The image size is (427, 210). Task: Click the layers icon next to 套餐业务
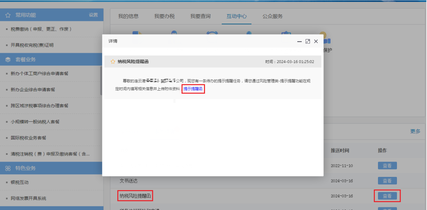(8, 59)
